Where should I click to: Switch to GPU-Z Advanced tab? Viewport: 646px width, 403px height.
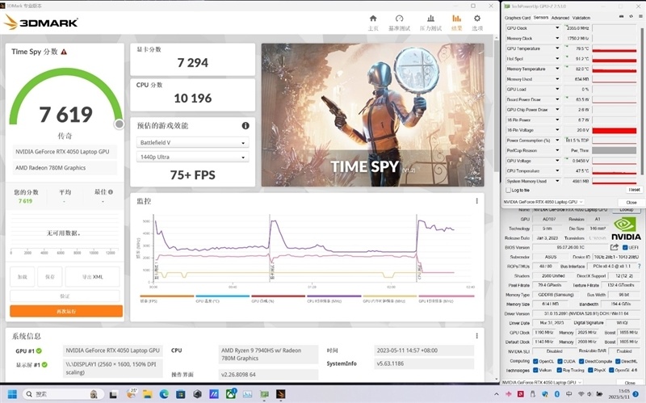560,18
